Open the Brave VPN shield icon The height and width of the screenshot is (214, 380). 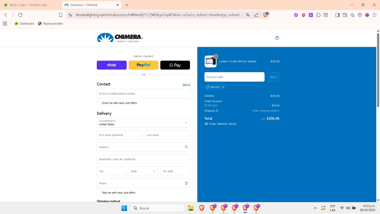click(360, 15)
